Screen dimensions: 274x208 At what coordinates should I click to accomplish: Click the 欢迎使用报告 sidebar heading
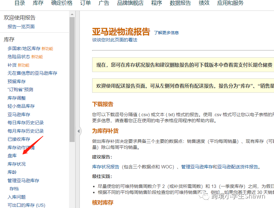click(19, 18)
